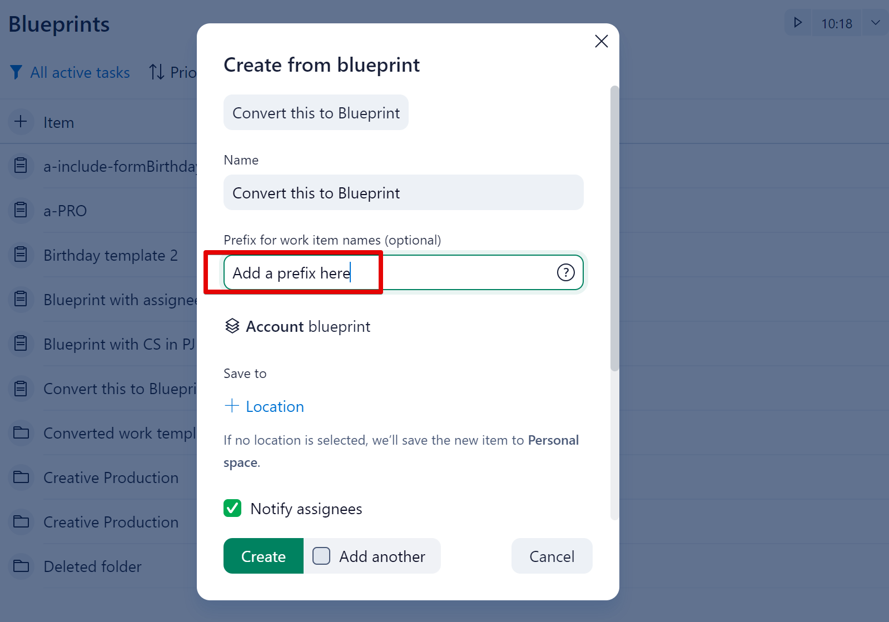The width and height of the screenshot is (889, 622).
Task: Click the dialog's vertical scrollbar
Action: [x=614, y=228]
